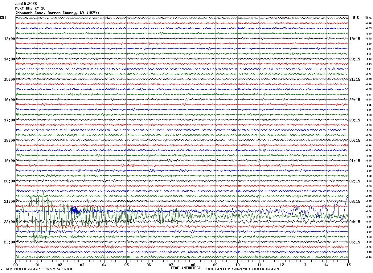Image resolution: width=373 pixels, height=273 pixels.
Task: Click the 21:15 UTC time label
Action: pos(355,79)
